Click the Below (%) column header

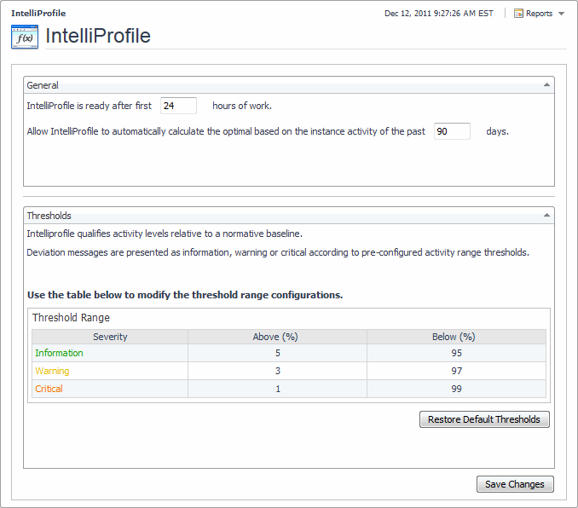(456, 337)
